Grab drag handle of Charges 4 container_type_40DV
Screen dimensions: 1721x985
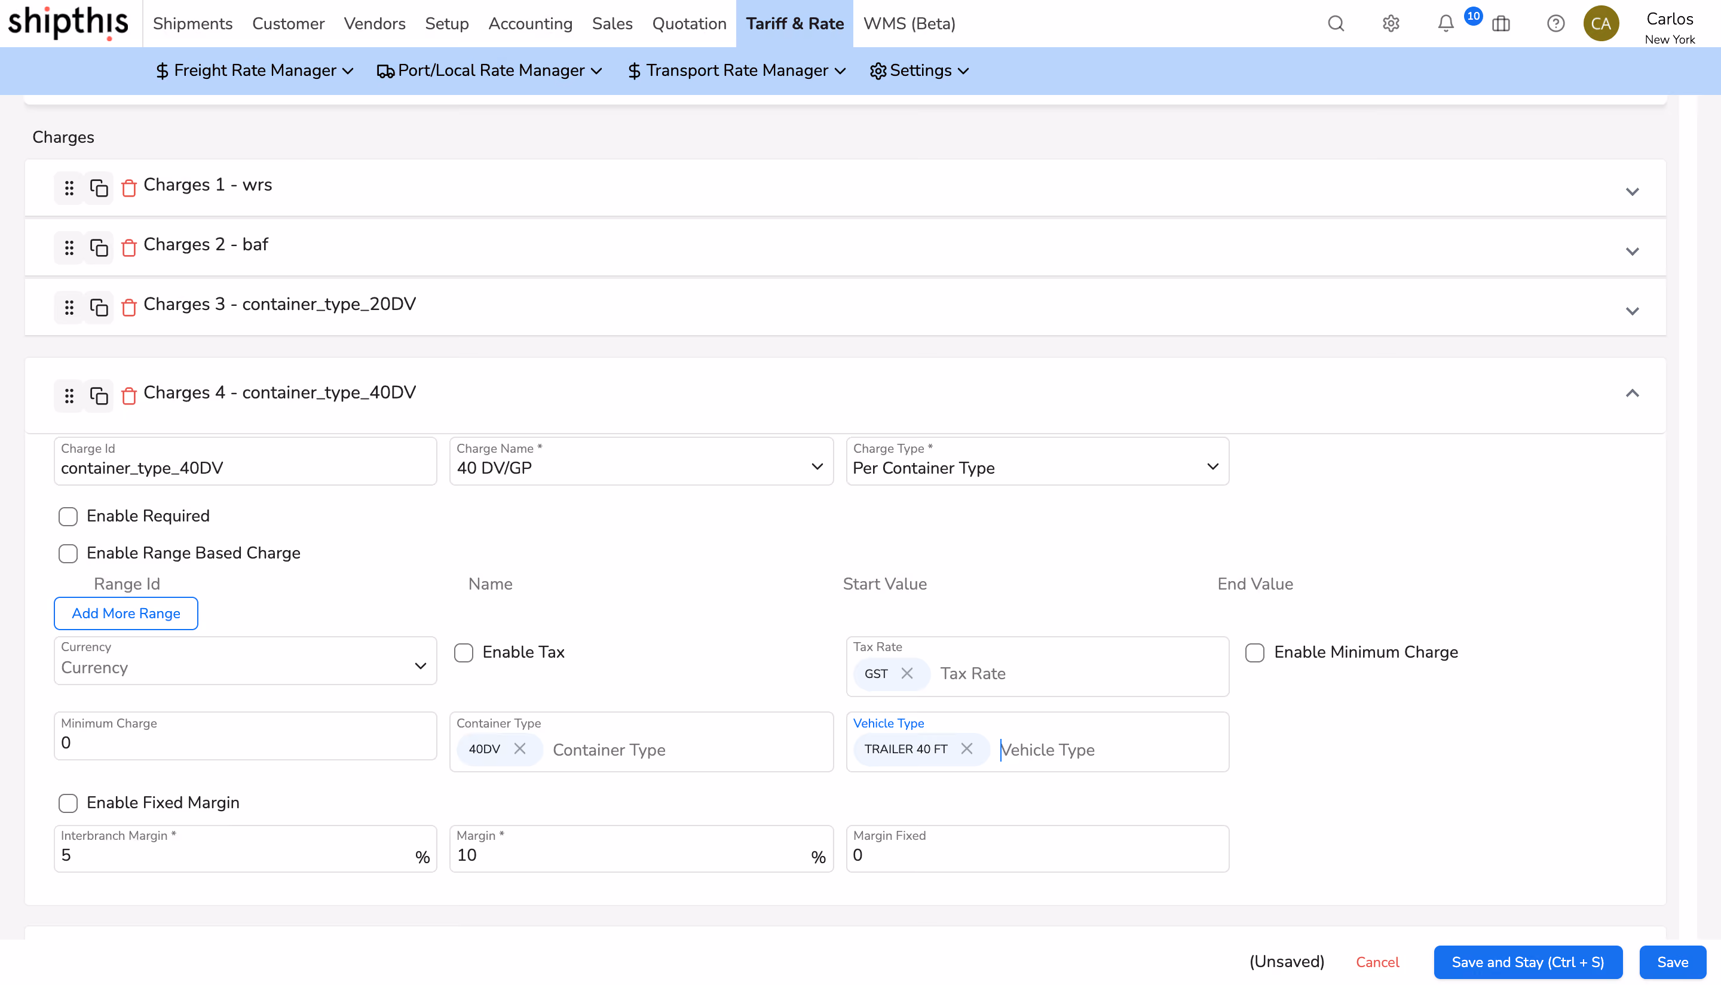tap(69, 396)
